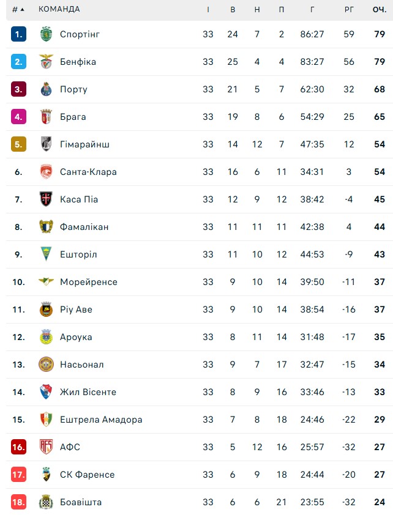Click the Rio Ave club crest
The width and height of the screenshot is (393, 515).
pyautogui.click(x=46, y=309)
